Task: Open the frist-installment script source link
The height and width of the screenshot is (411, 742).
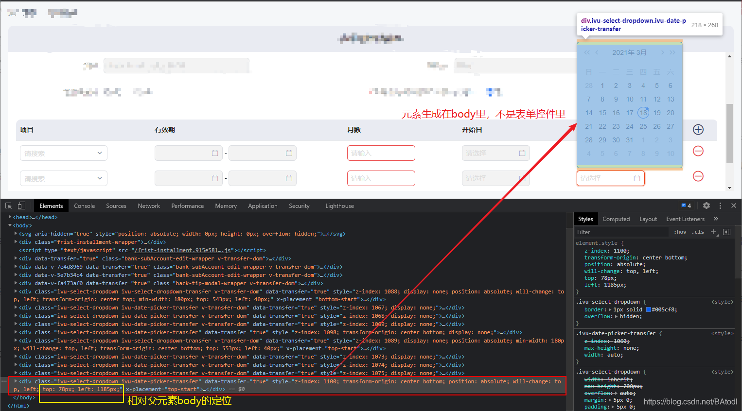Action: 182,250
